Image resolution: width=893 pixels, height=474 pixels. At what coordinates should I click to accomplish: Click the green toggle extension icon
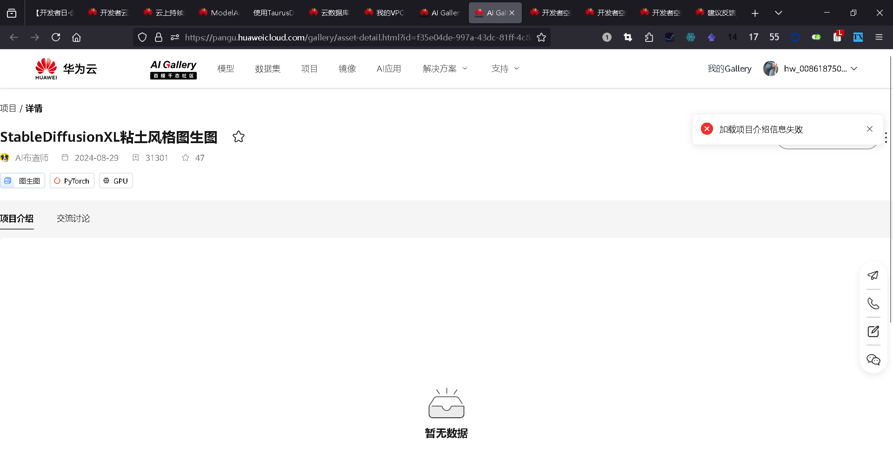[816, 37]
